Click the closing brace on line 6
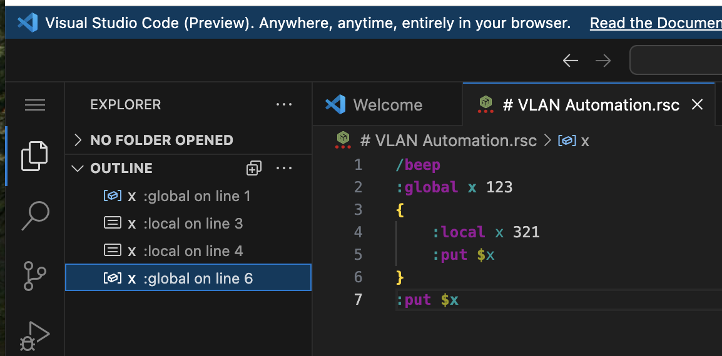722x356 pixels. click(400, 277)
